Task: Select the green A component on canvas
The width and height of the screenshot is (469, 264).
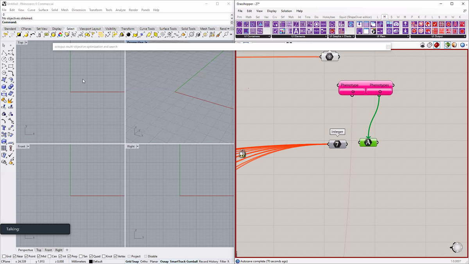Action: [x=368, y=143]
